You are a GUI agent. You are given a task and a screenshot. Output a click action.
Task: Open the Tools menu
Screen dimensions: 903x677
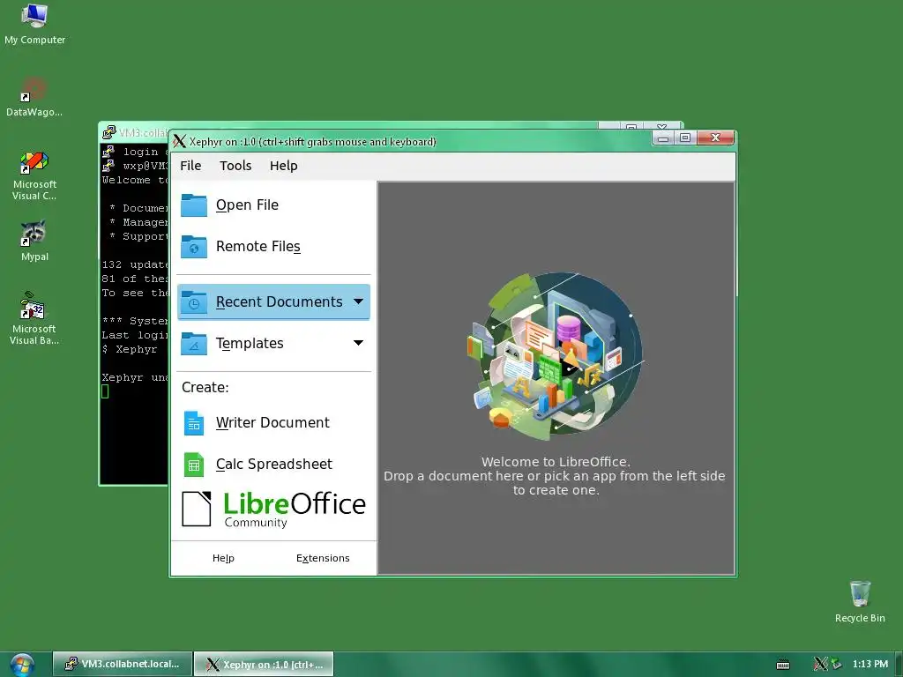(x=235, y=166)
